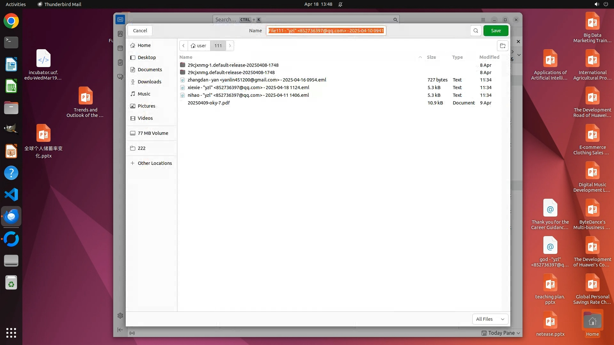Open Thunderbird chat sidebar icon

coord(120,77)
